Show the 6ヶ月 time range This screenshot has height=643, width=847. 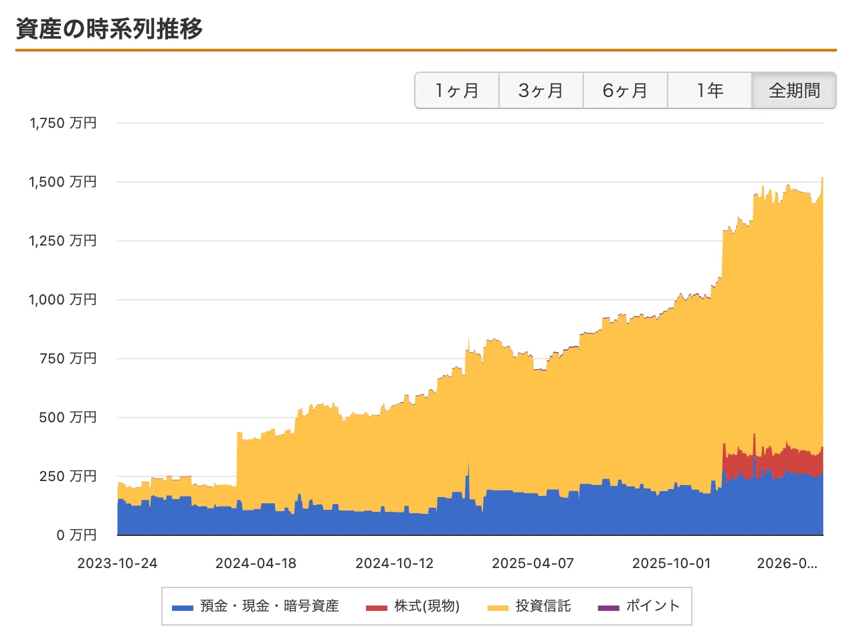tap(626, 90)
